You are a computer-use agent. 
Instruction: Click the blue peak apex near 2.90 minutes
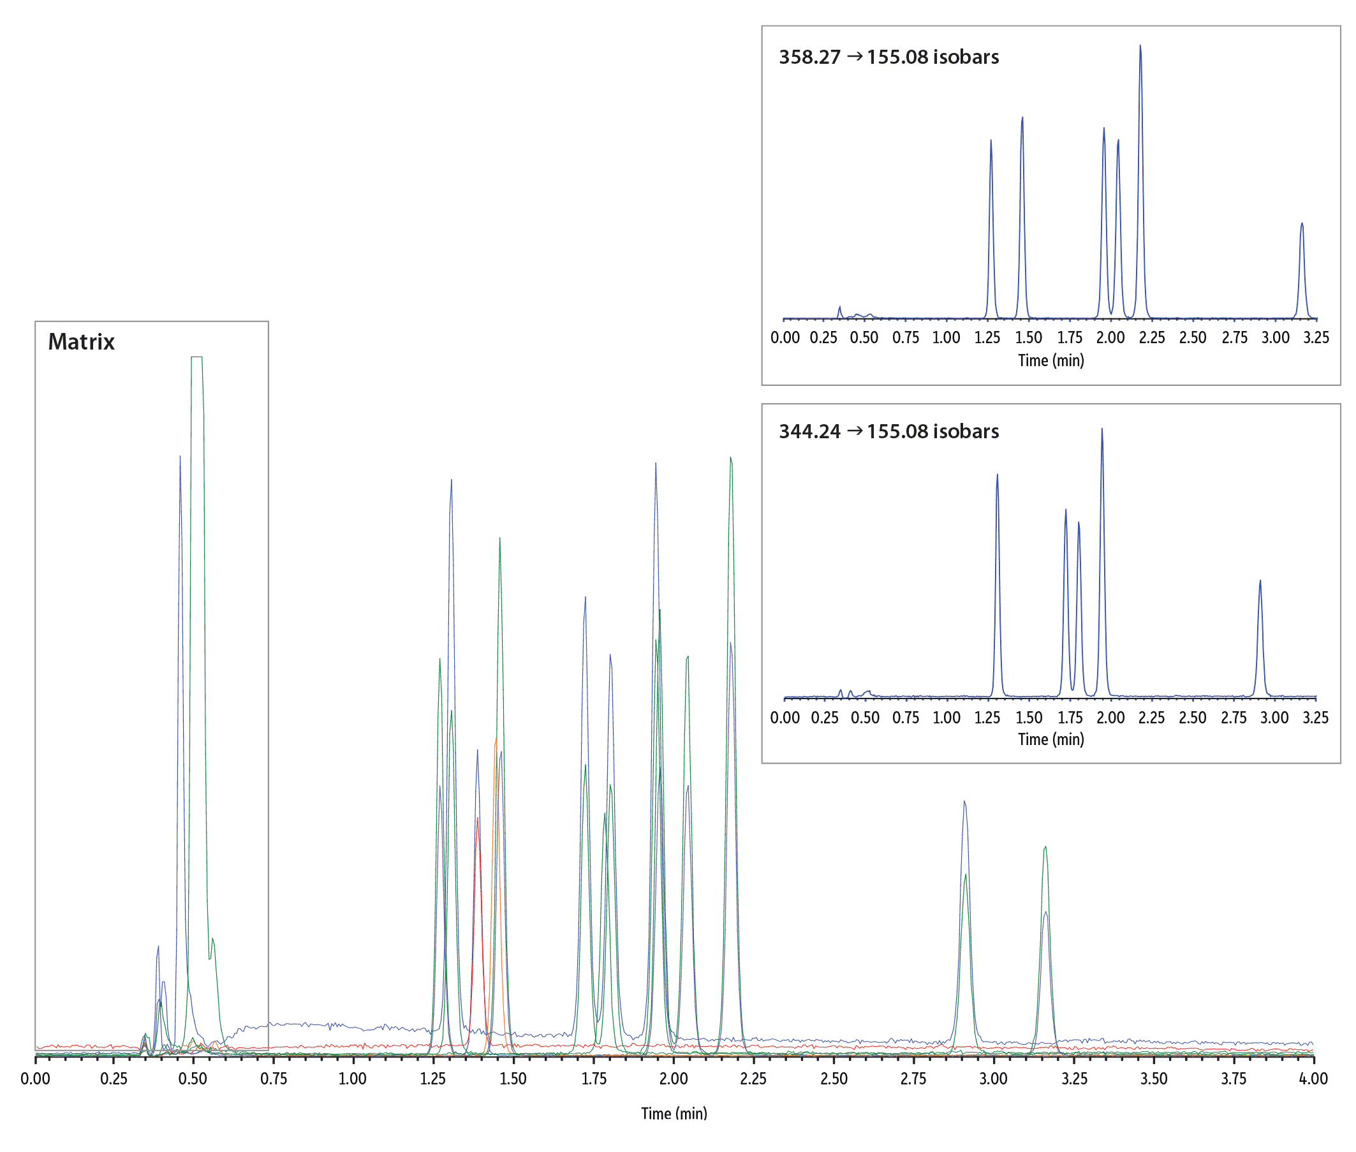(964, 803)
